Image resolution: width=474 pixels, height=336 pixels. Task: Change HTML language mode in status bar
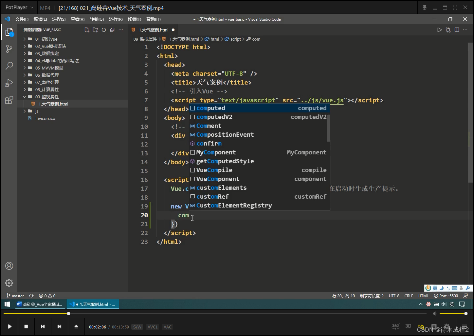[x=423, y=296]
